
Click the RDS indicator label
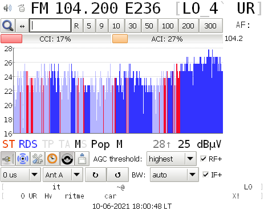point(28,144)
